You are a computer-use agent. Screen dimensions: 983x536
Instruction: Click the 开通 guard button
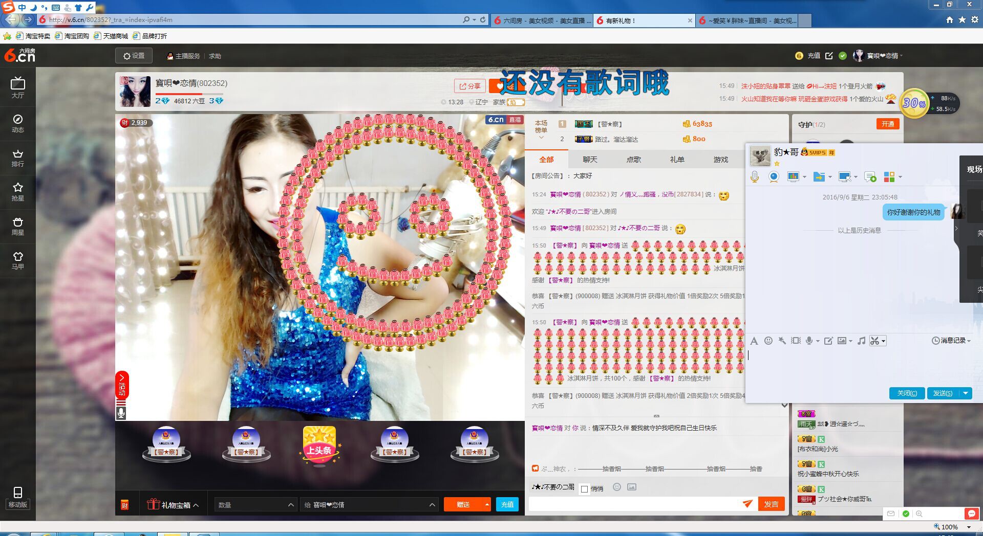pyautogui.click(x=888, y=124)
